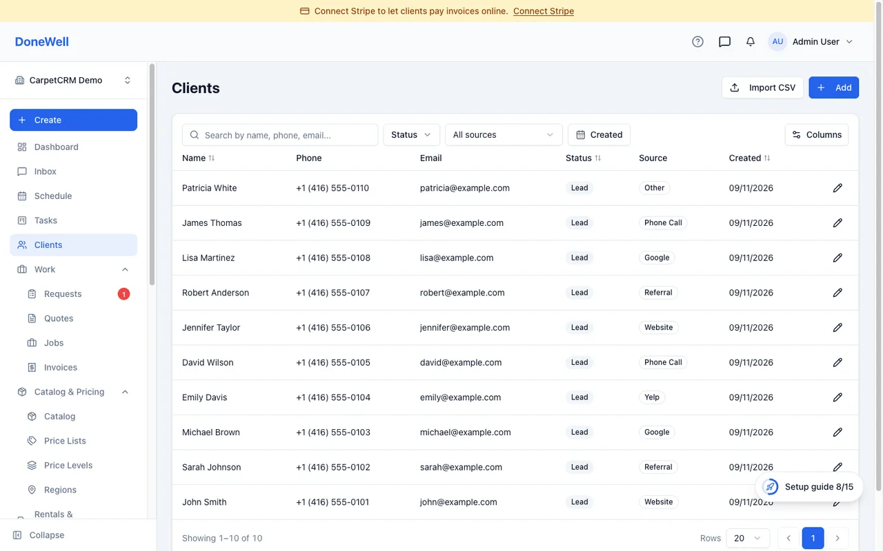The width and height of the screenshot is (883, 551).
Task: Go to Dashboard in the sidebar
Action: (73, 147)
